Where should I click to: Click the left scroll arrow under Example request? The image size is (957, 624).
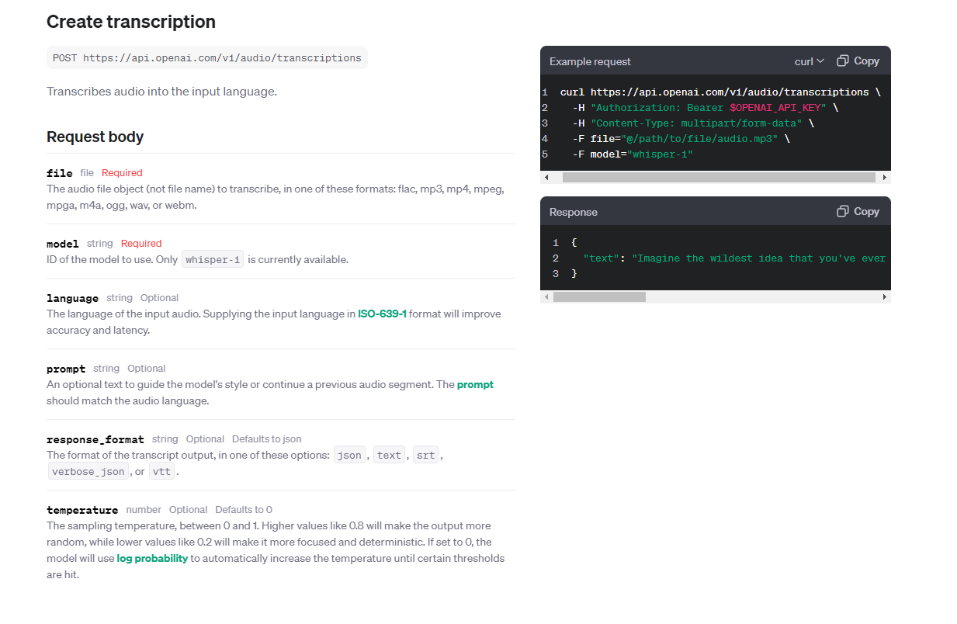coord(546,178)
